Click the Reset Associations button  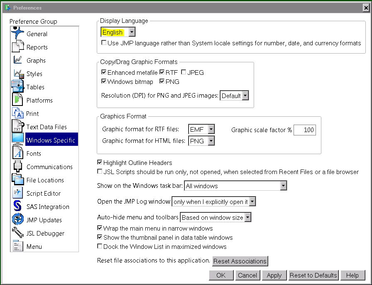click(240, 261)
